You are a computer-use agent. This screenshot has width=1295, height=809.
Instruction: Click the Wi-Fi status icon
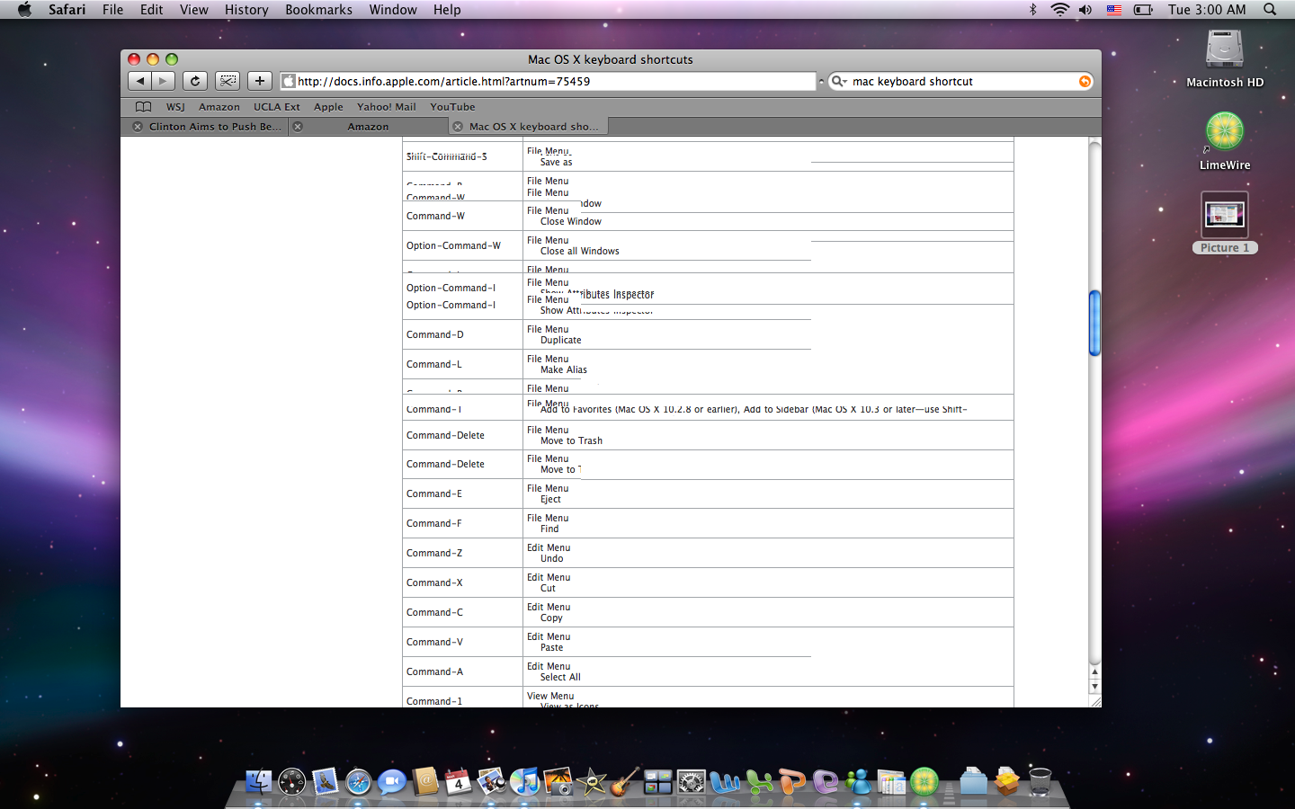1060,10
